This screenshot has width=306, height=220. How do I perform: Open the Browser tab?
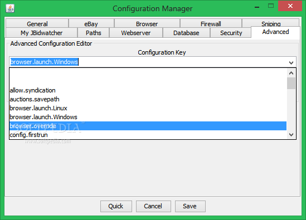[147, 23]
